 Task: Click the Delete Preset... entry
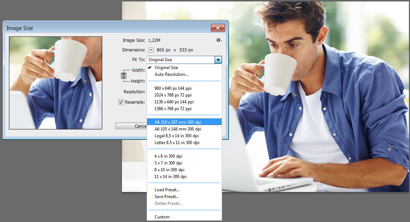184,203
